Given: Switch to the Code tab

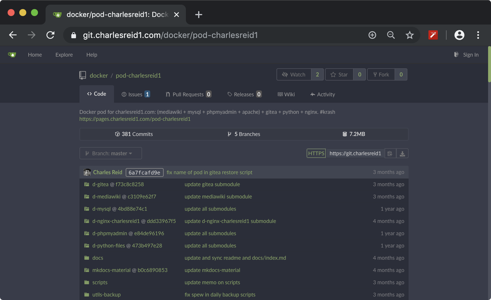Looking at the screenshot, I should pyautogui.click(x=97, y=94).
